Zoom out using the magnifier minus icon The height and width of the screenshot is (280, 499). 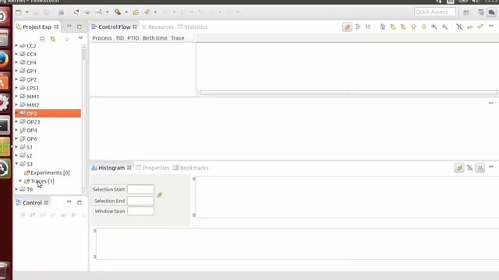[x=444, y=27]
